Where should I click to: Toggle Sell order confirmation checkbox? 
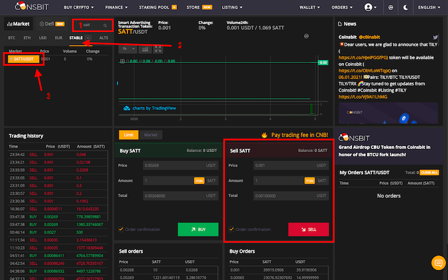(231, 229)
